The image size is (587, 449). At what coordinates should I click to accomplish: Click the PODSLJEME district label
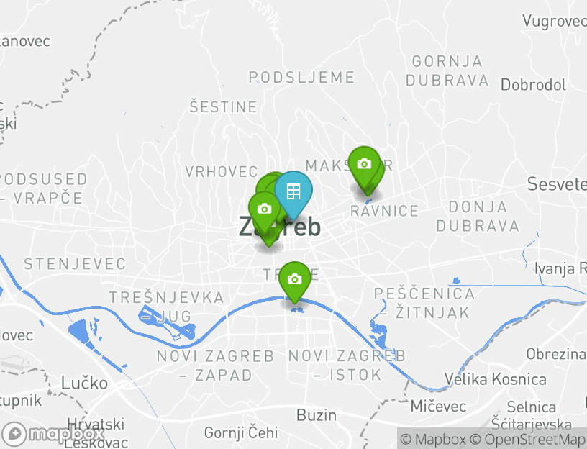click(x=301, y=78)
